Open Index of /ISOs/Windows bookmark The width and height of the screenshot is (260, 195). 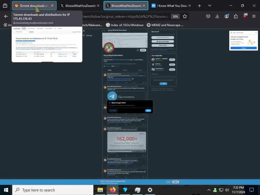tap(125, 25)
